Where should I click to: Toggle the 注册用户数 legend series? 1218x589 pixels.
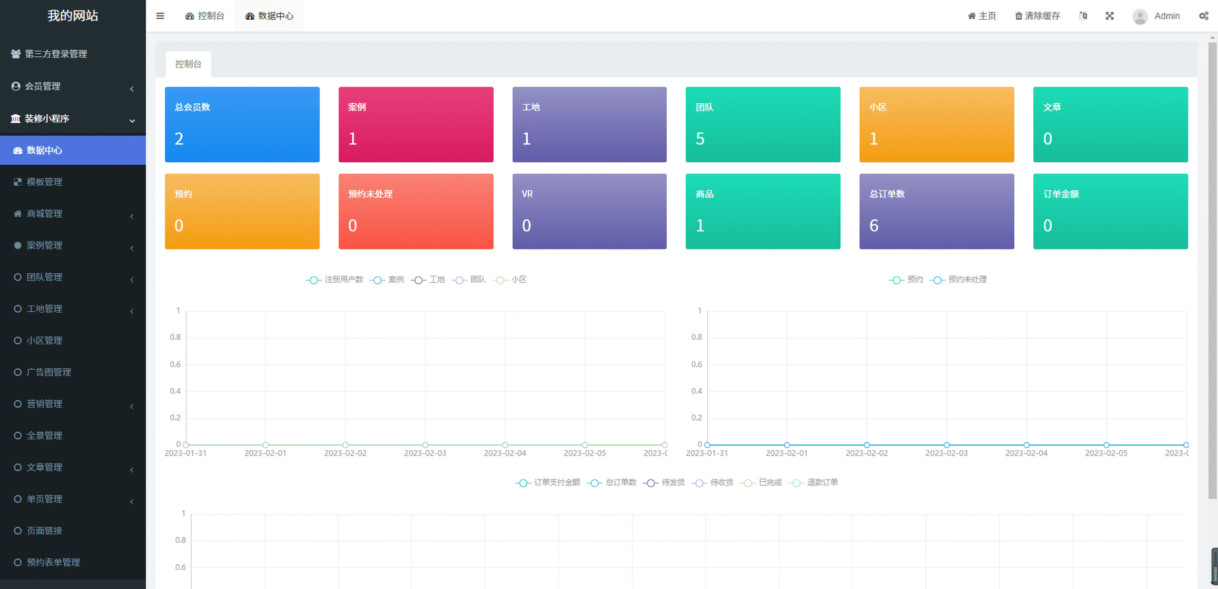(335, 279)
